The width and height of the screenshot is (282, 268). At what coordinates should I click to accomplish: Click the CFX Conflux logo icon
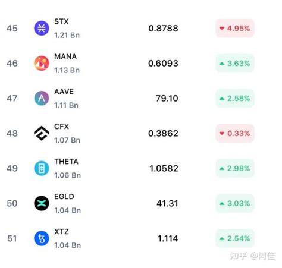[42, 133]
